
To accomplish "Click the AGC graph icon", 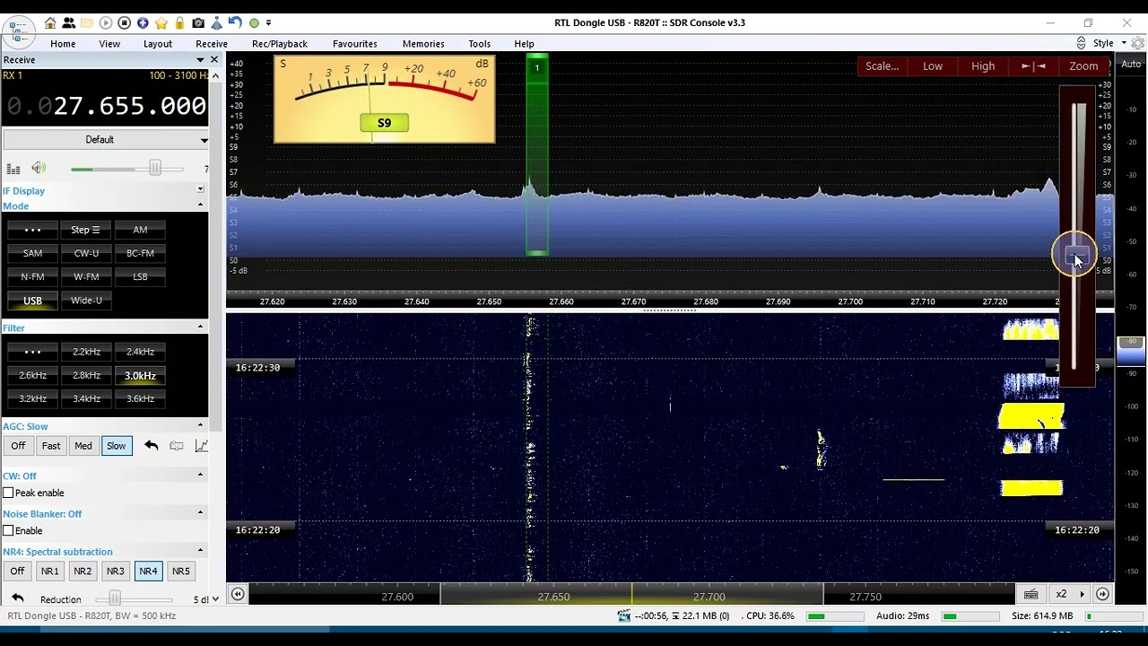I will click(202, 446).
